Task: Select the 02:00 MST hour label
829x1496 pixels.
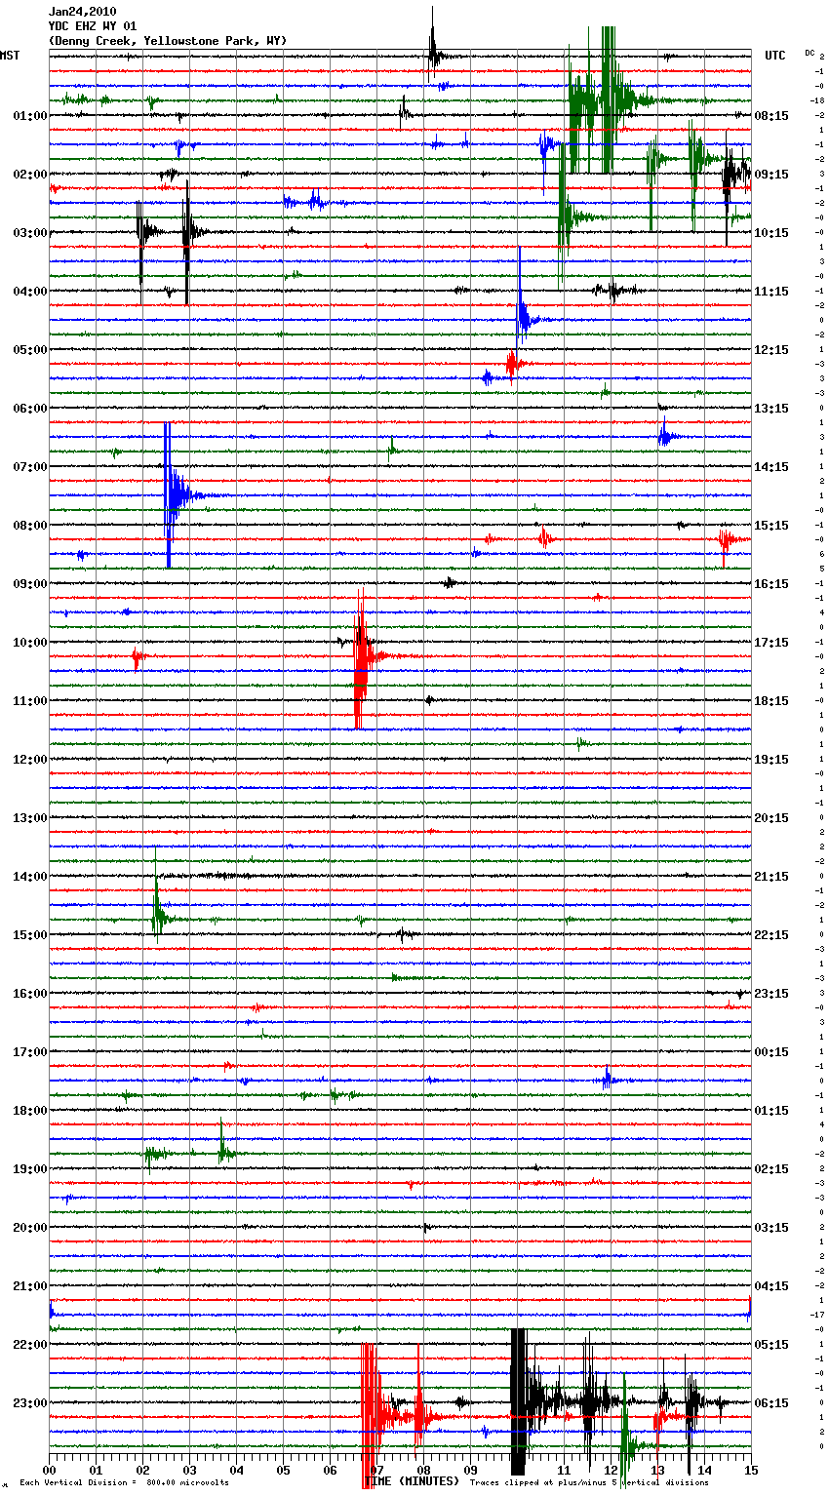Action: [30, 175]
